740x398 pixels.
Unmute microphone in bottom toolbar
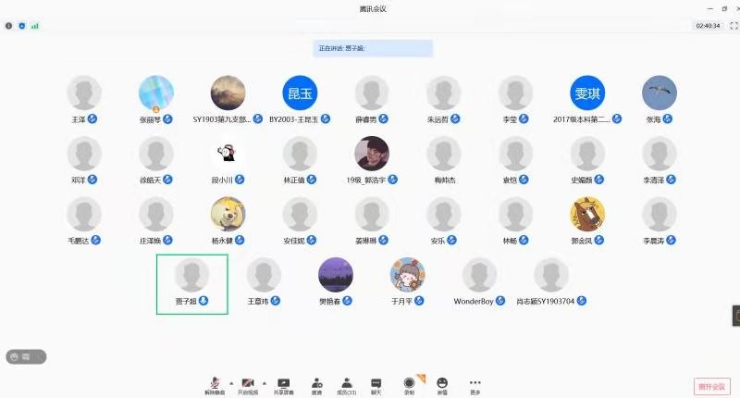[215, 383]
